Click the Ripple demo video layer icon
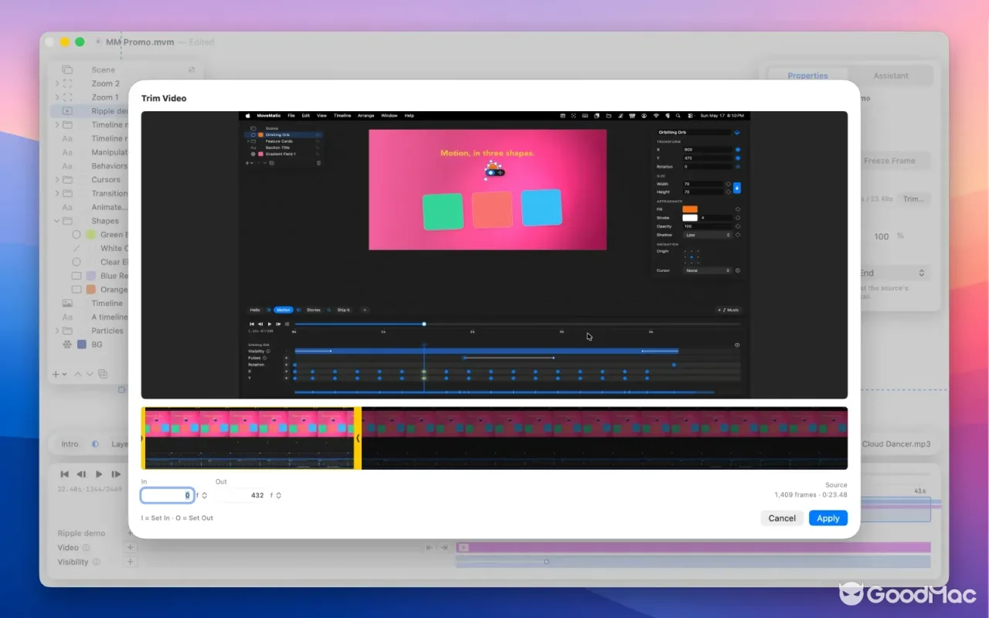Screen dimensions: 989x618 tap(67, 111)
